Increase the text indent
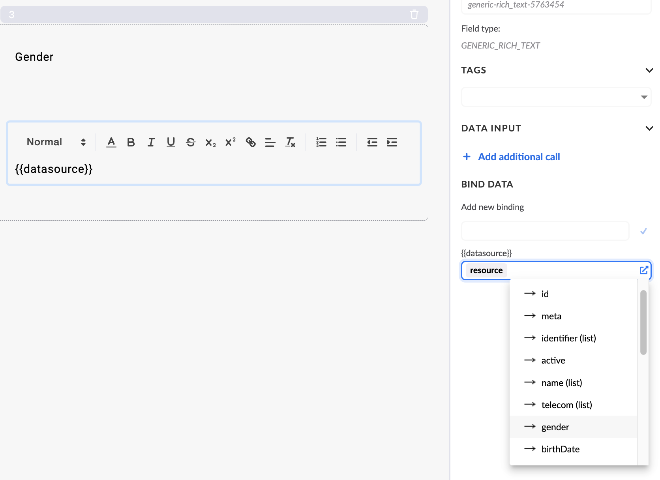The height and width of the screenshot is (480, 660). tap(392, 142)
